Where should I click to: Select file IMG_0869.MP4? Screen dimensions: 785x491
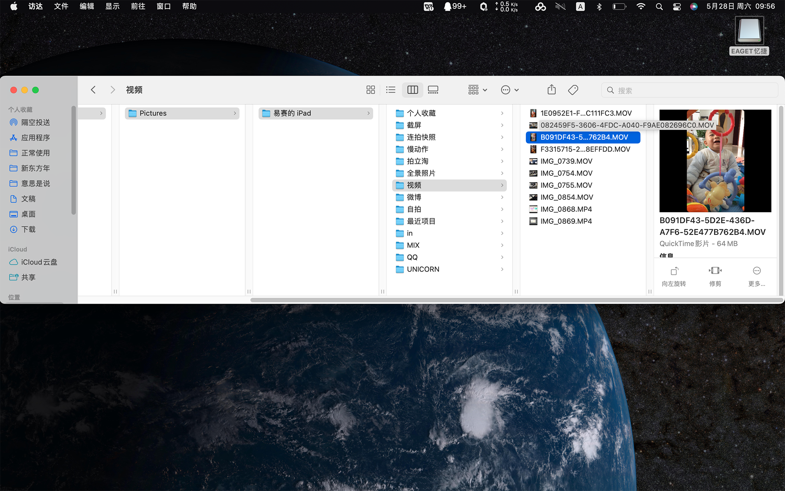tap(583, 221)
